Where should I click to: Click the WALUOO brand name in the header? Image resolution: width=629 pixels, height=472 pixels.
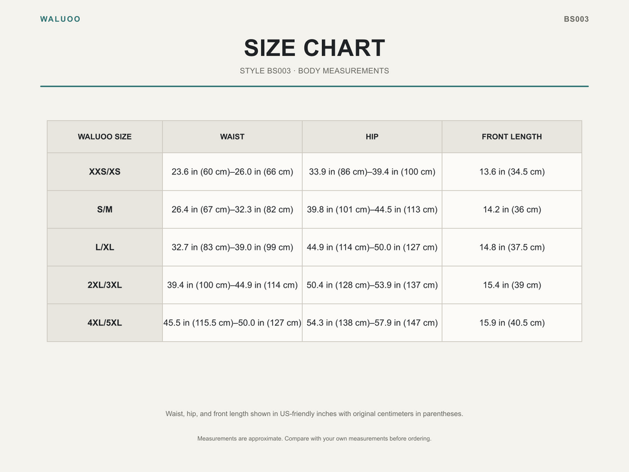60,19
